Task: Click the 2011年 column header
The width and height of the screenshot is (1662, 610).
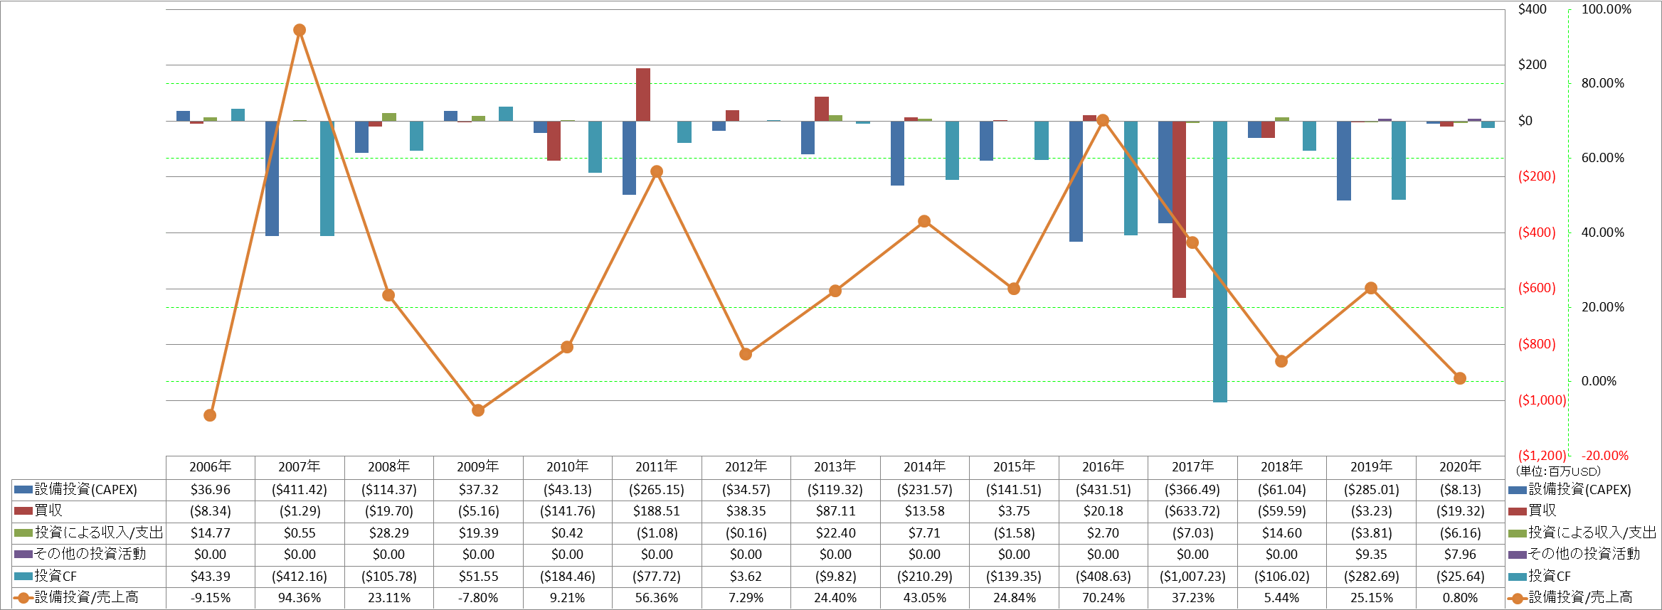Action: [657, 467]
